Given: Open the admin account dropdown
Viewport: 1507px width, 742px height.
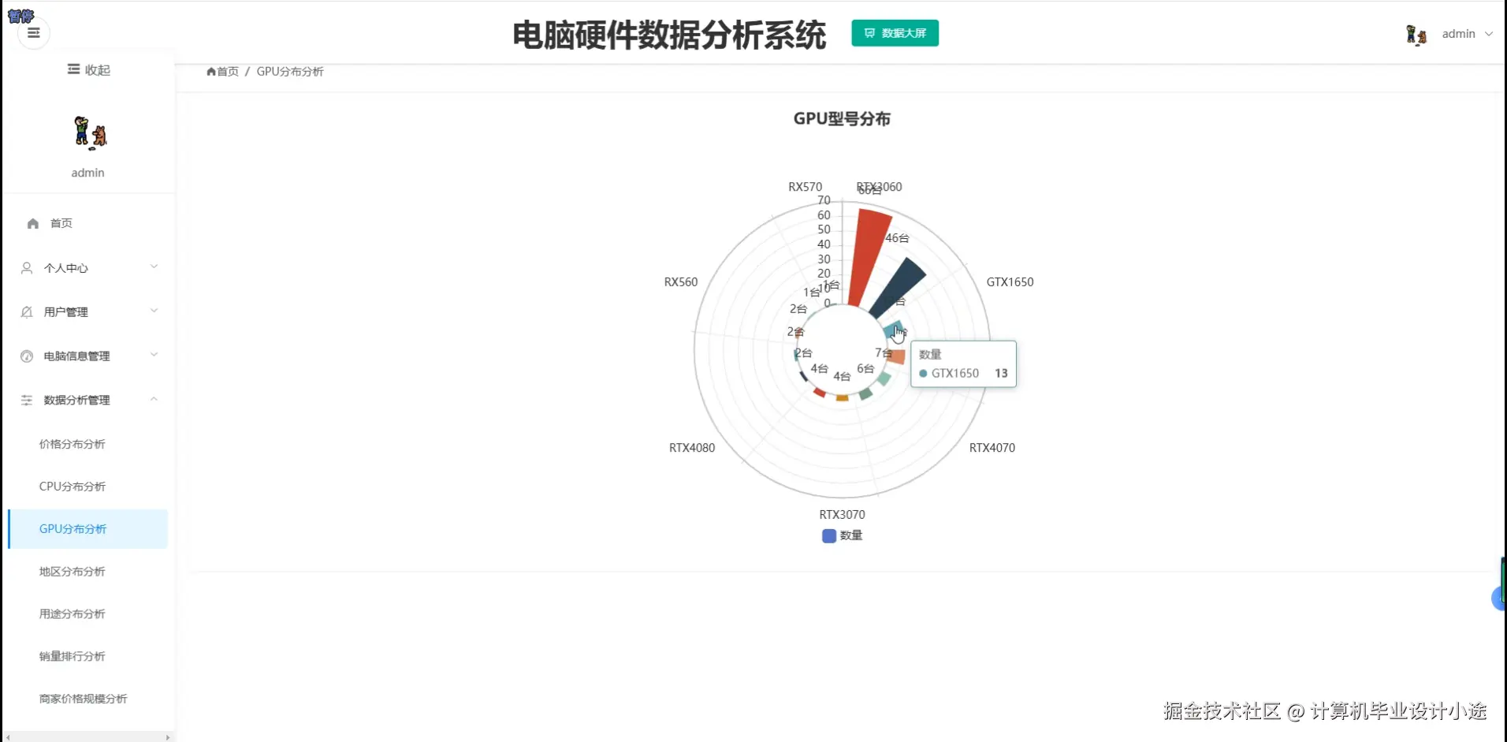Looking at the screenshot, I should pos(1467,34).
